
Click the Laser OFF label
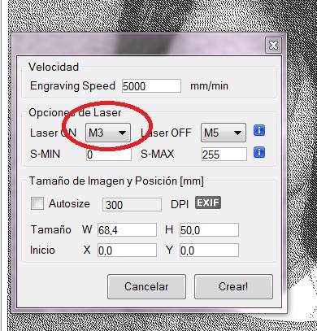pyautogui.click(x=166, y=133)
